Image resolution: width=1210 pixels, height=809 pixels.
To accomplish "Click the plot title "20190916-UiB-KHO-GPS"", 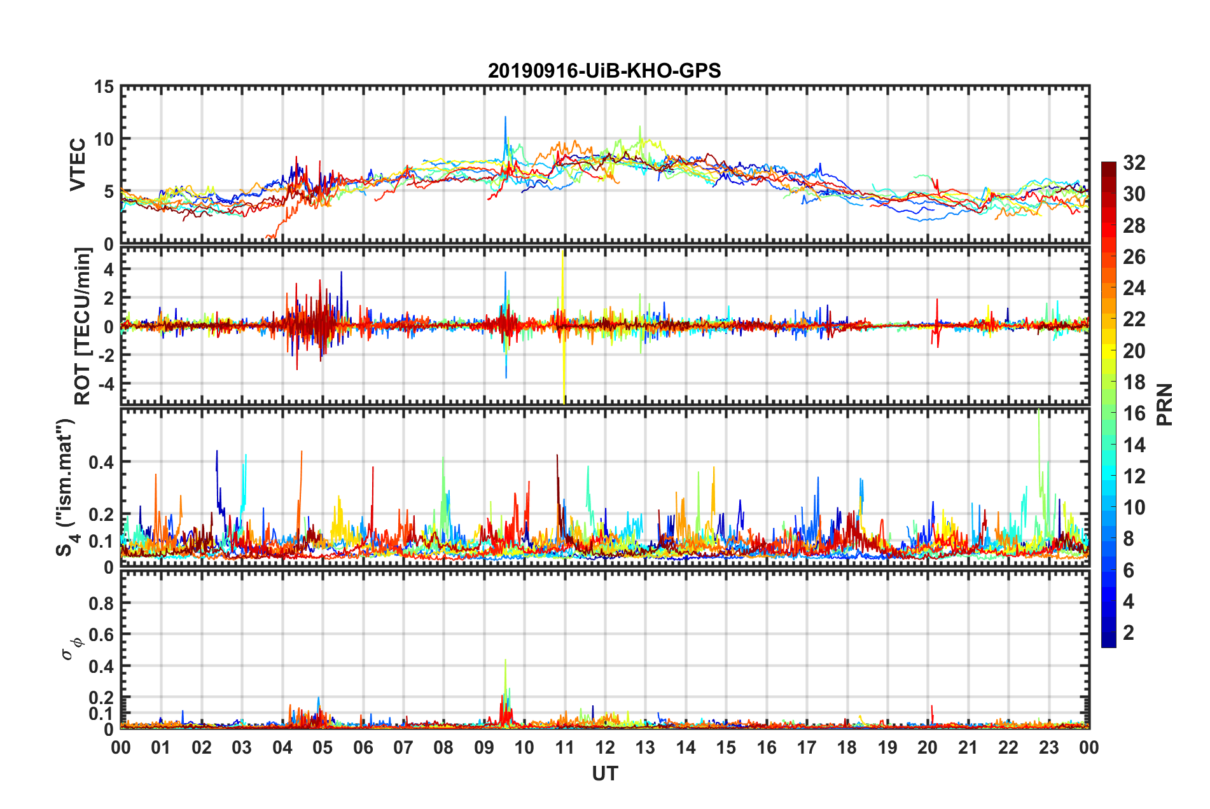I will tap(604, 71).
